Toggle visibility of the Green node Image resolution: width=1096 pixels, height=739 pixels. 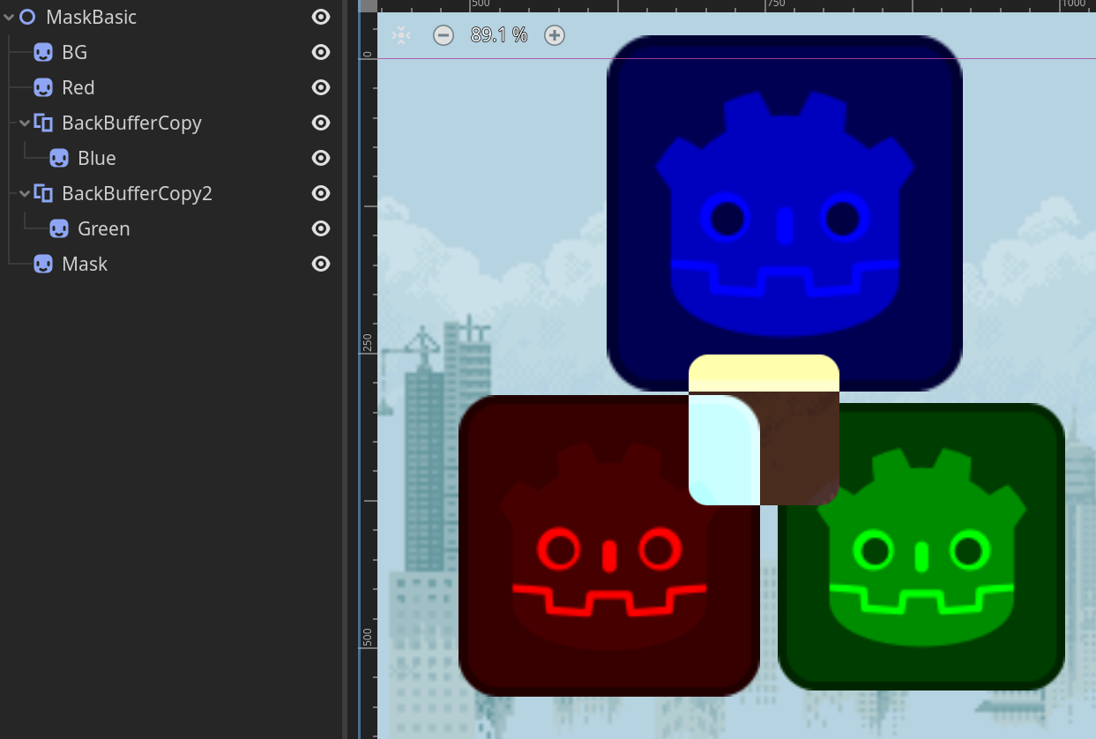(x=321, y=228)
